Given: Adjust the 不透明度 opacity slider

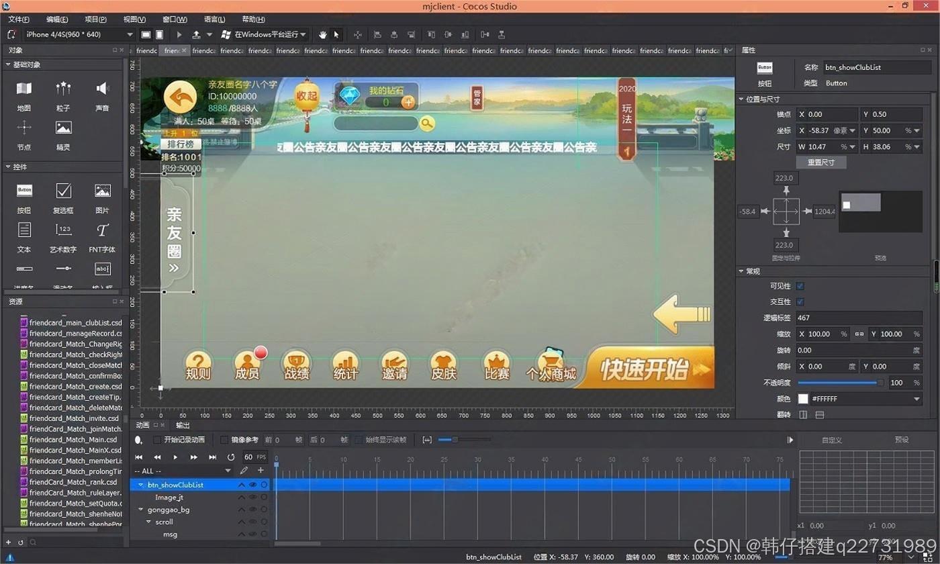Looking at the screenshot, I should click(840, 382).
